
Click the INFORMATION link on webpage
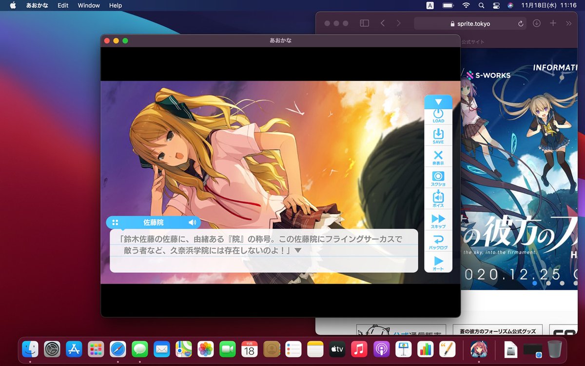555,67
